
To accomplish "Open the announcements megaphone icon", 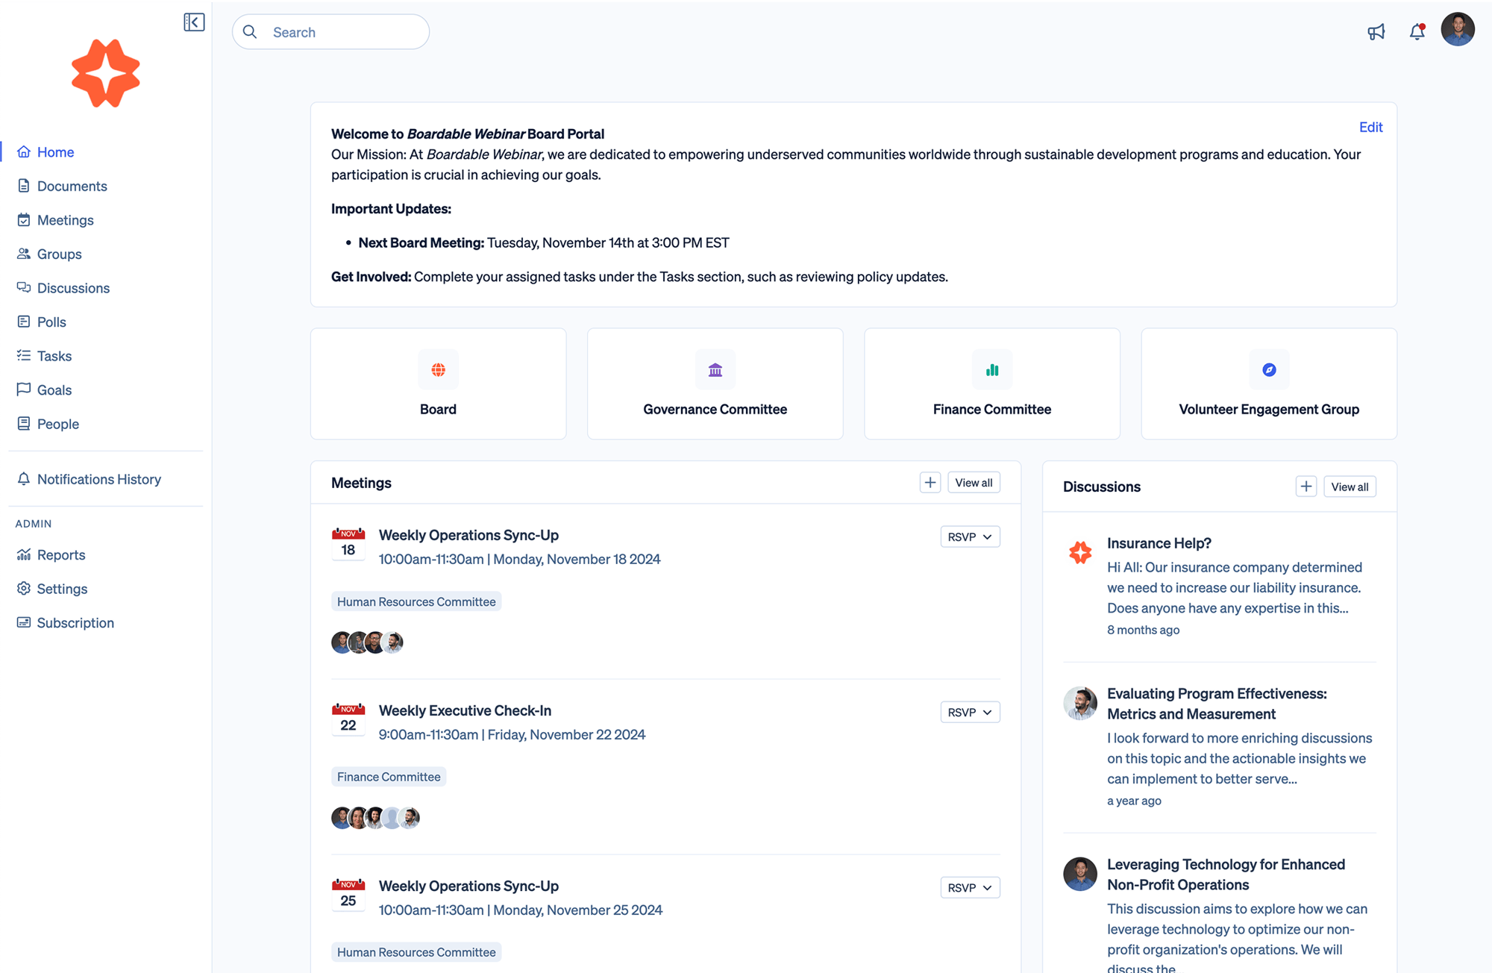I will click(1376, 31).
